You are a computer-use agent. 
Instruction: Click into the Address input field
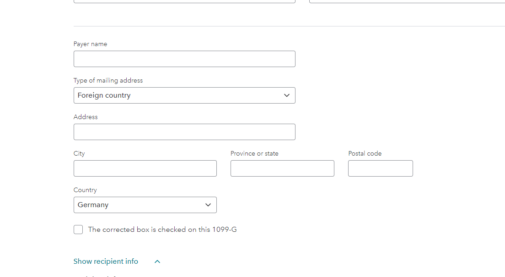[x=184, y=132]
